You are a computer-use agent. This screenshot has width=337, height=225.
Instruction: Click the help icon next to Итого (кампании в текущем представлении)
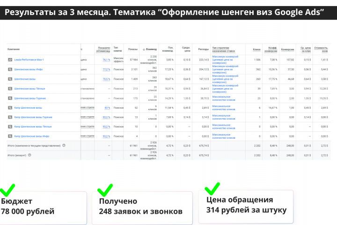point(64,145)
